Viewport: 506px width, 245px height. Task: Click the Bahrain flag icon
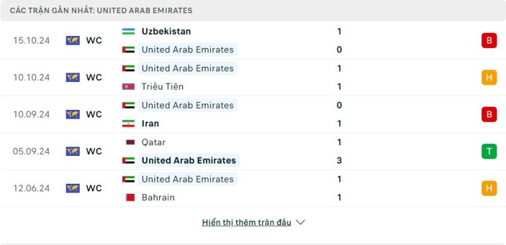pos(130,197)
